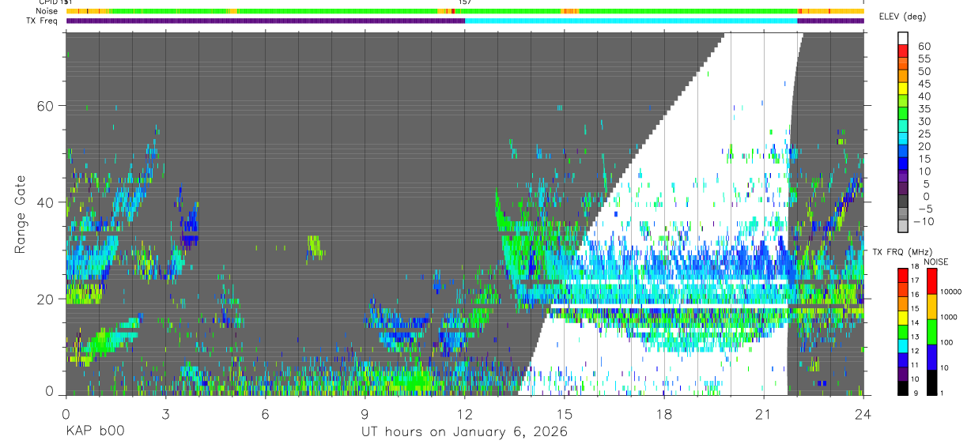The image size is (971, 448).
Task: Select the green 100–1000 NOISE color segment
Action: pyautogui.click(x=931, y=331)
